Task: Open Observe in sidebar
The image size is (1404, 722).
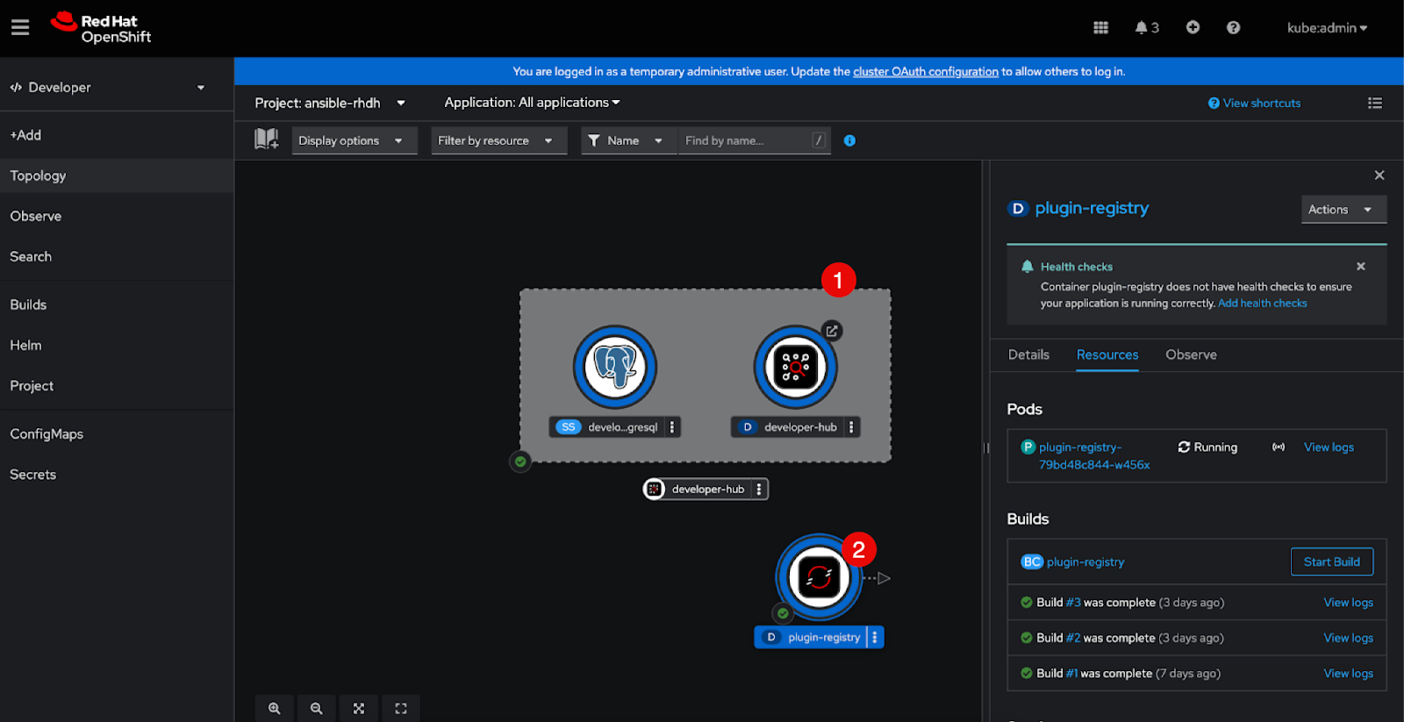Action: tap(117, 216)
